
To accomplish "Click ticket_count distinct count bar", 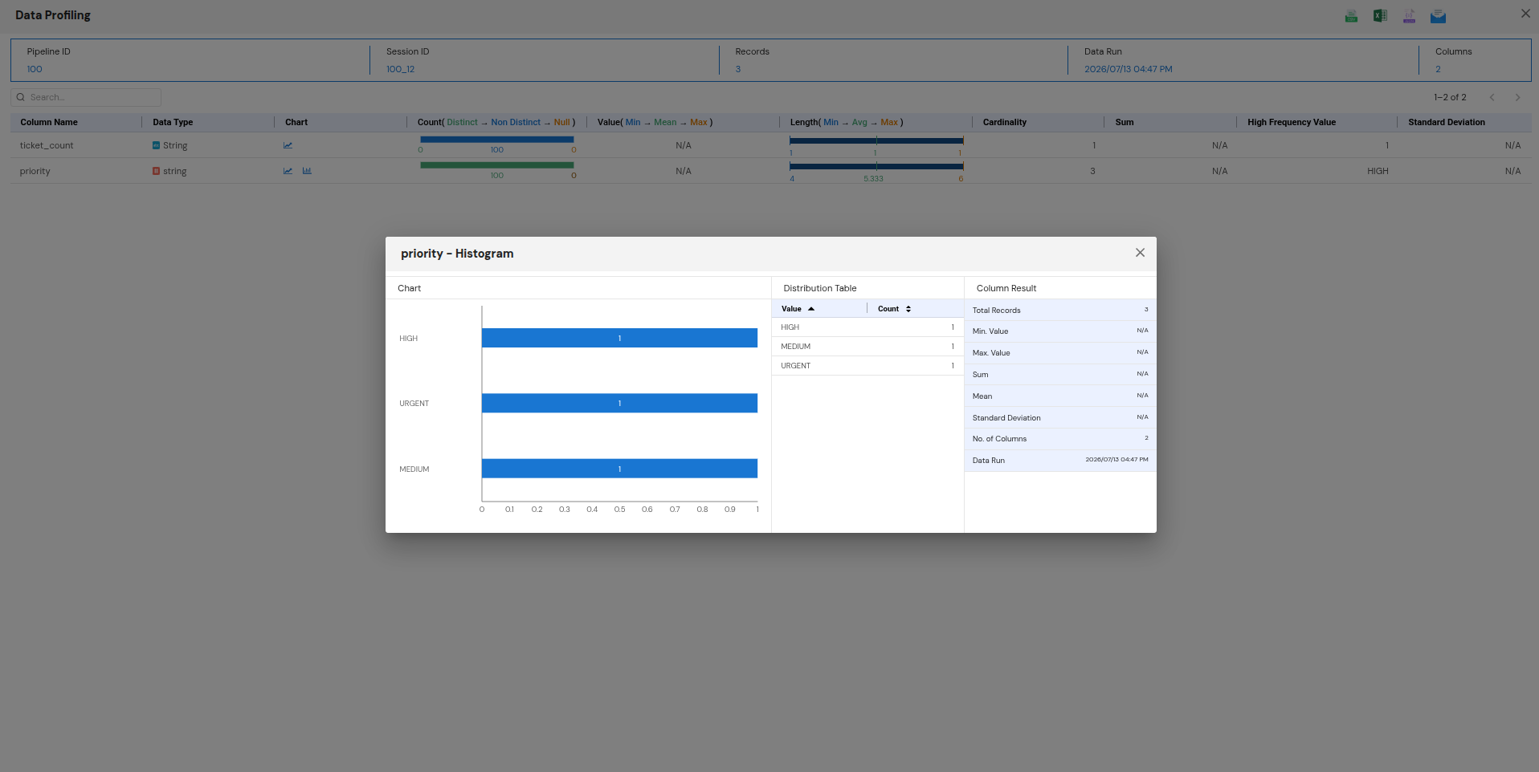I will pos(497,140).
